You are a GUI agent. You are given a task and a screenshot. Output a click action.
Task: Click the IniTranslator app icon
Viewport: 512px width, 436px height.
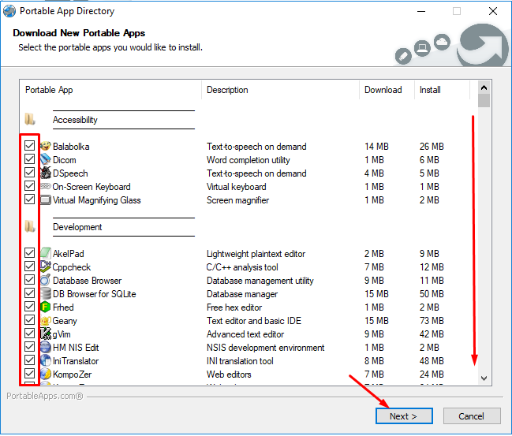point(46,360)
